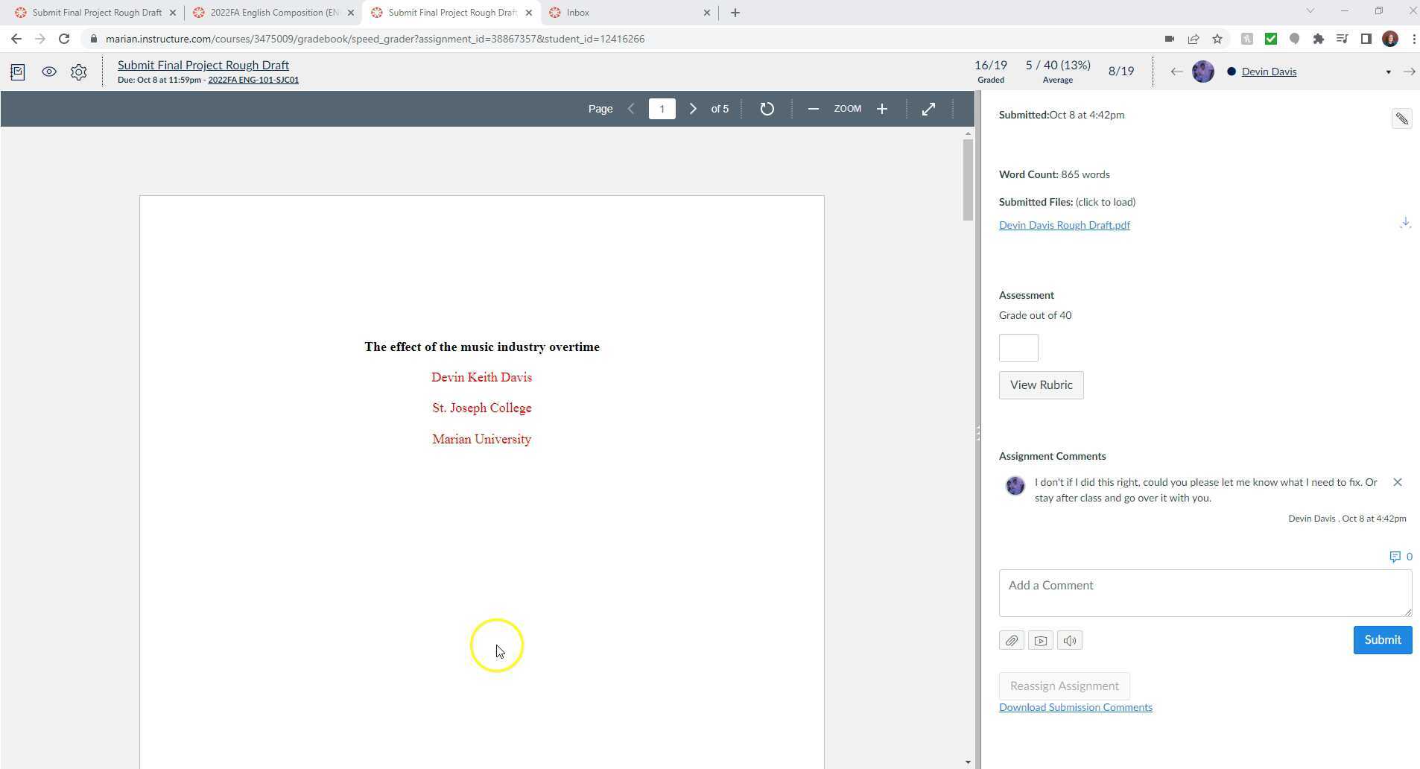The height and width of the screenshot is (769, 1420).
Task: Toggle the eye visibility icon for grades
Action: [x=49, y=72]
